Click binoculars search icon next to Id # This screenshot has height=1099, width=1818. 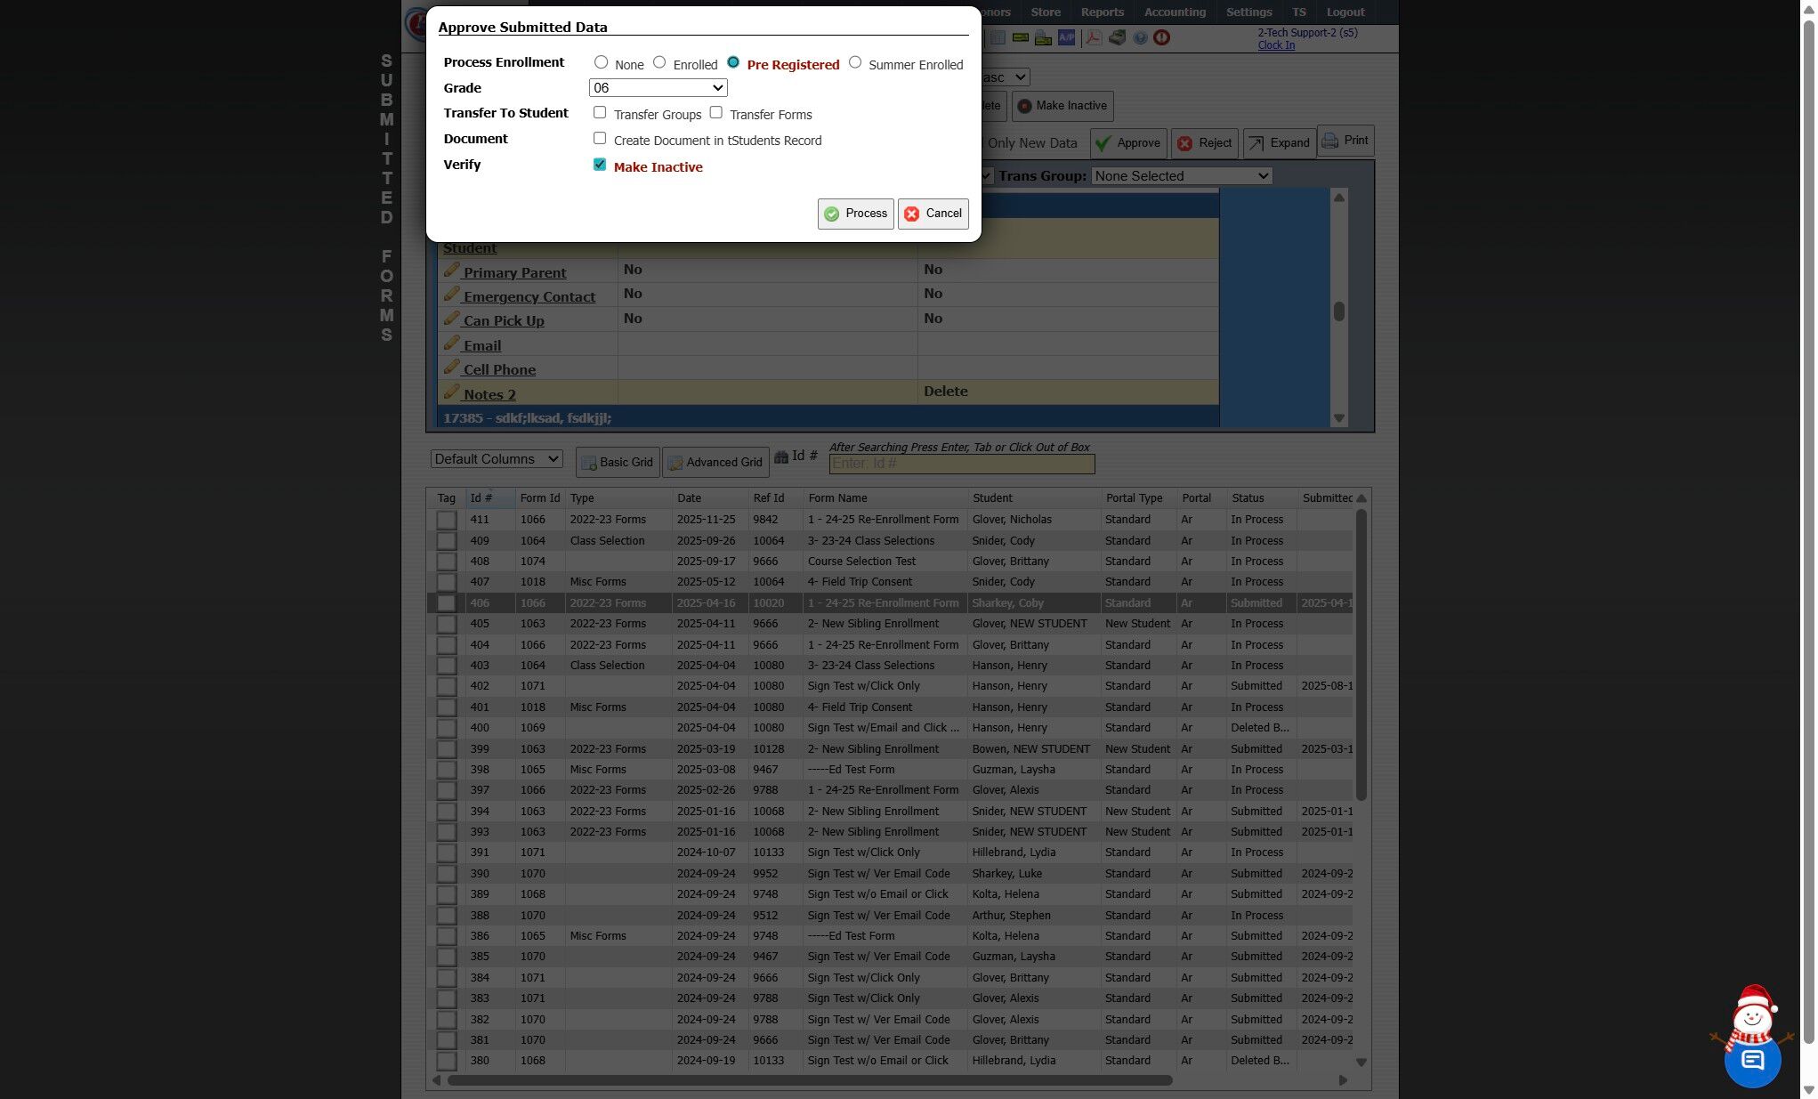(781, 457)
